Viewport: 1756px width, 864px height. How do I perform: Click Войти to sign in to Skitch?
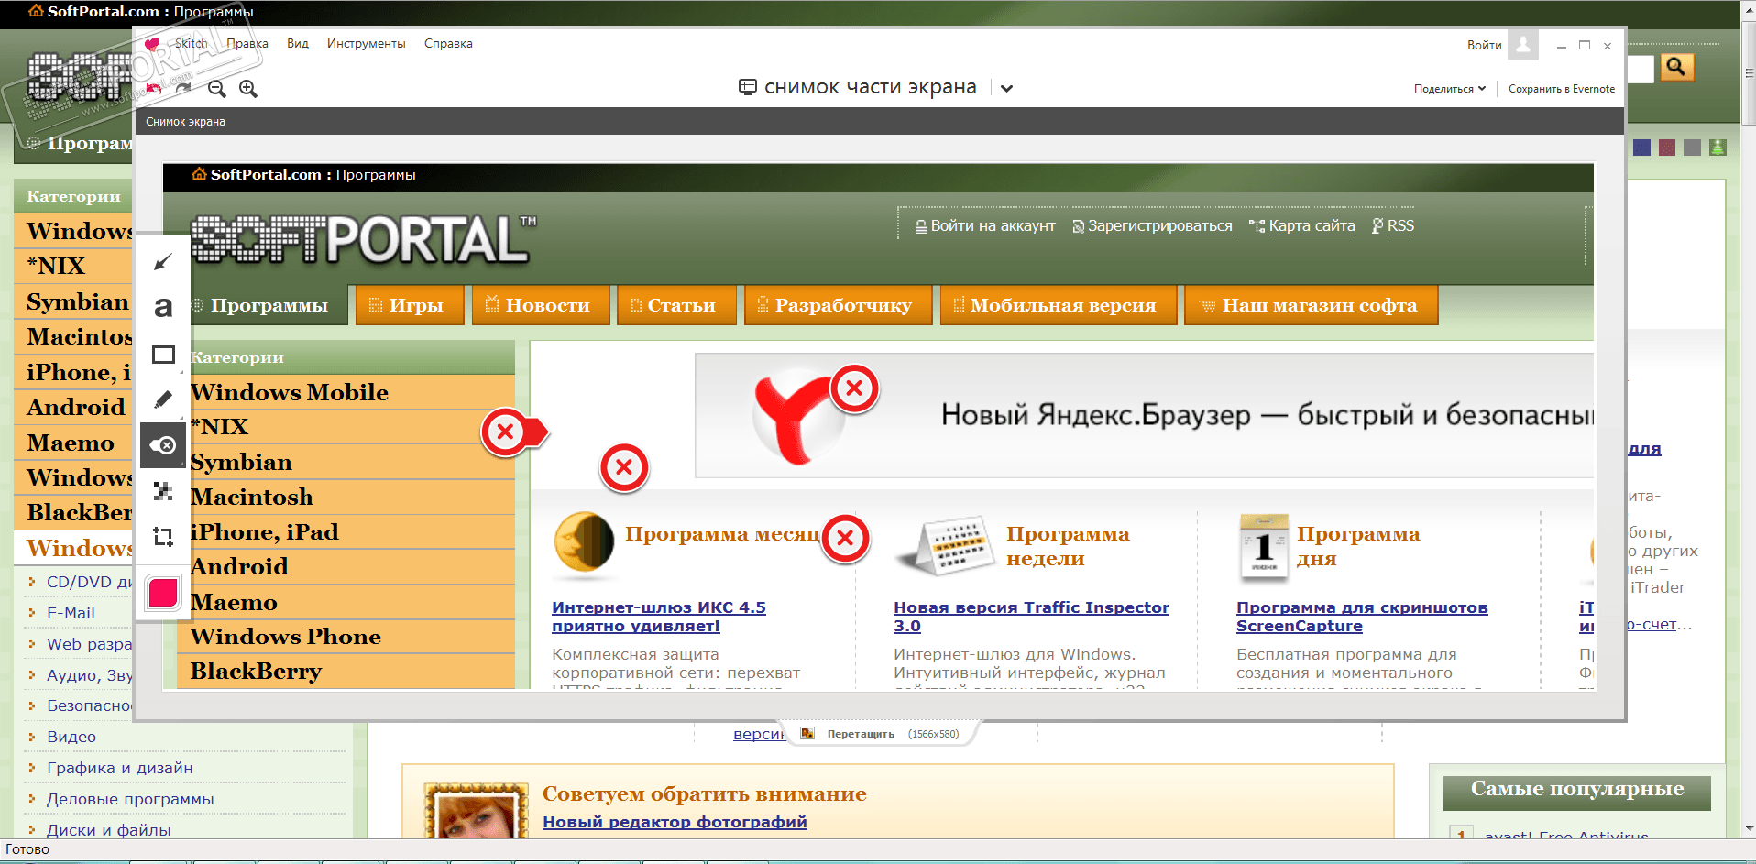click(1484, 45)
